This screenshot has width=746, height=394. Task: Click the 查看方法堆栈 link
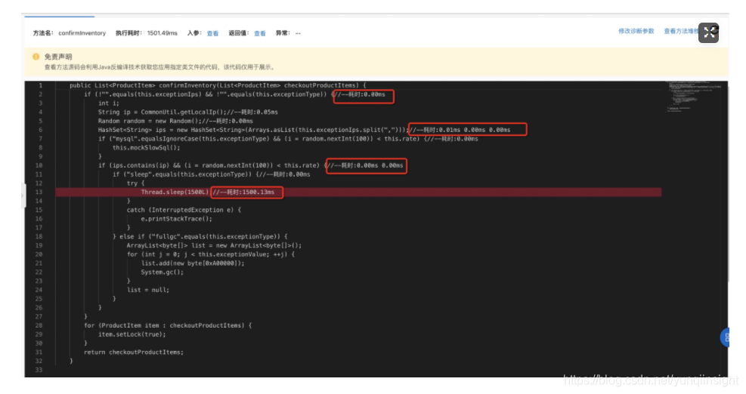[681, 31]
